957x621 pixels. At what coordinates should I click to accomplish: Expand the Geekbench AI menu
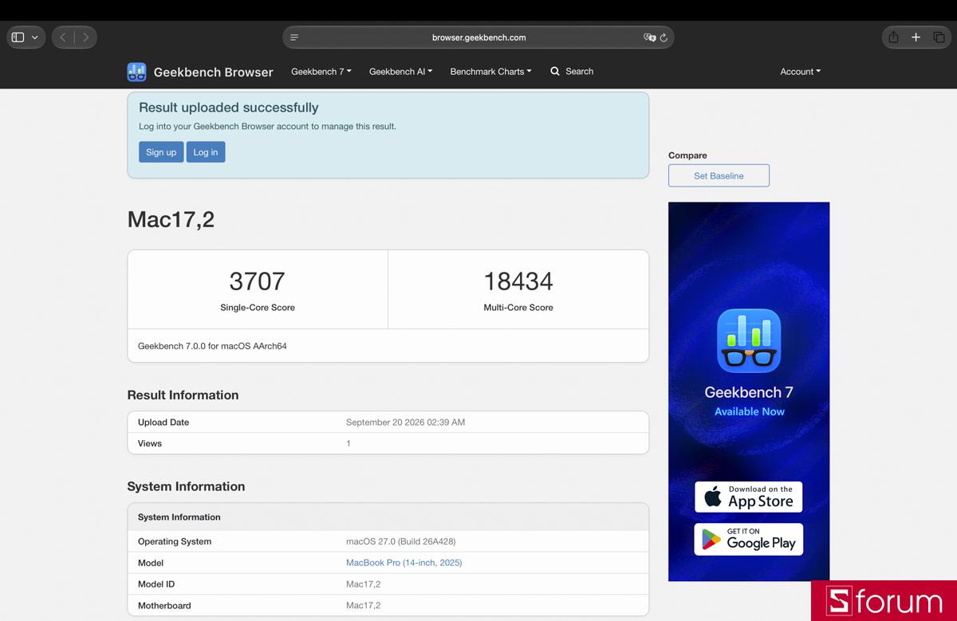tap(400, 72)
